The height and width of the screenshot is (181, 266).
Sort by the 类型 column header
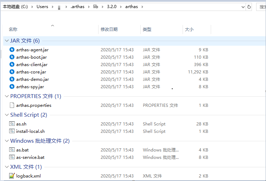pyautogui.click(x=147, y=29)
